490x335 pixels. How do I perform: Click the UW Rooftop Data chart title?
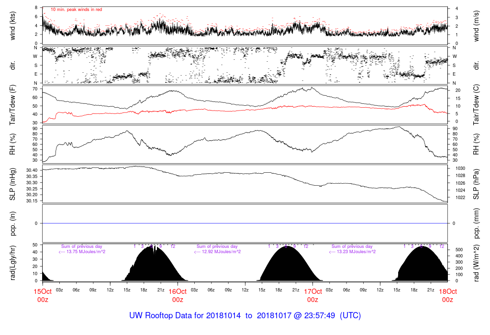[x=245, y=316]
